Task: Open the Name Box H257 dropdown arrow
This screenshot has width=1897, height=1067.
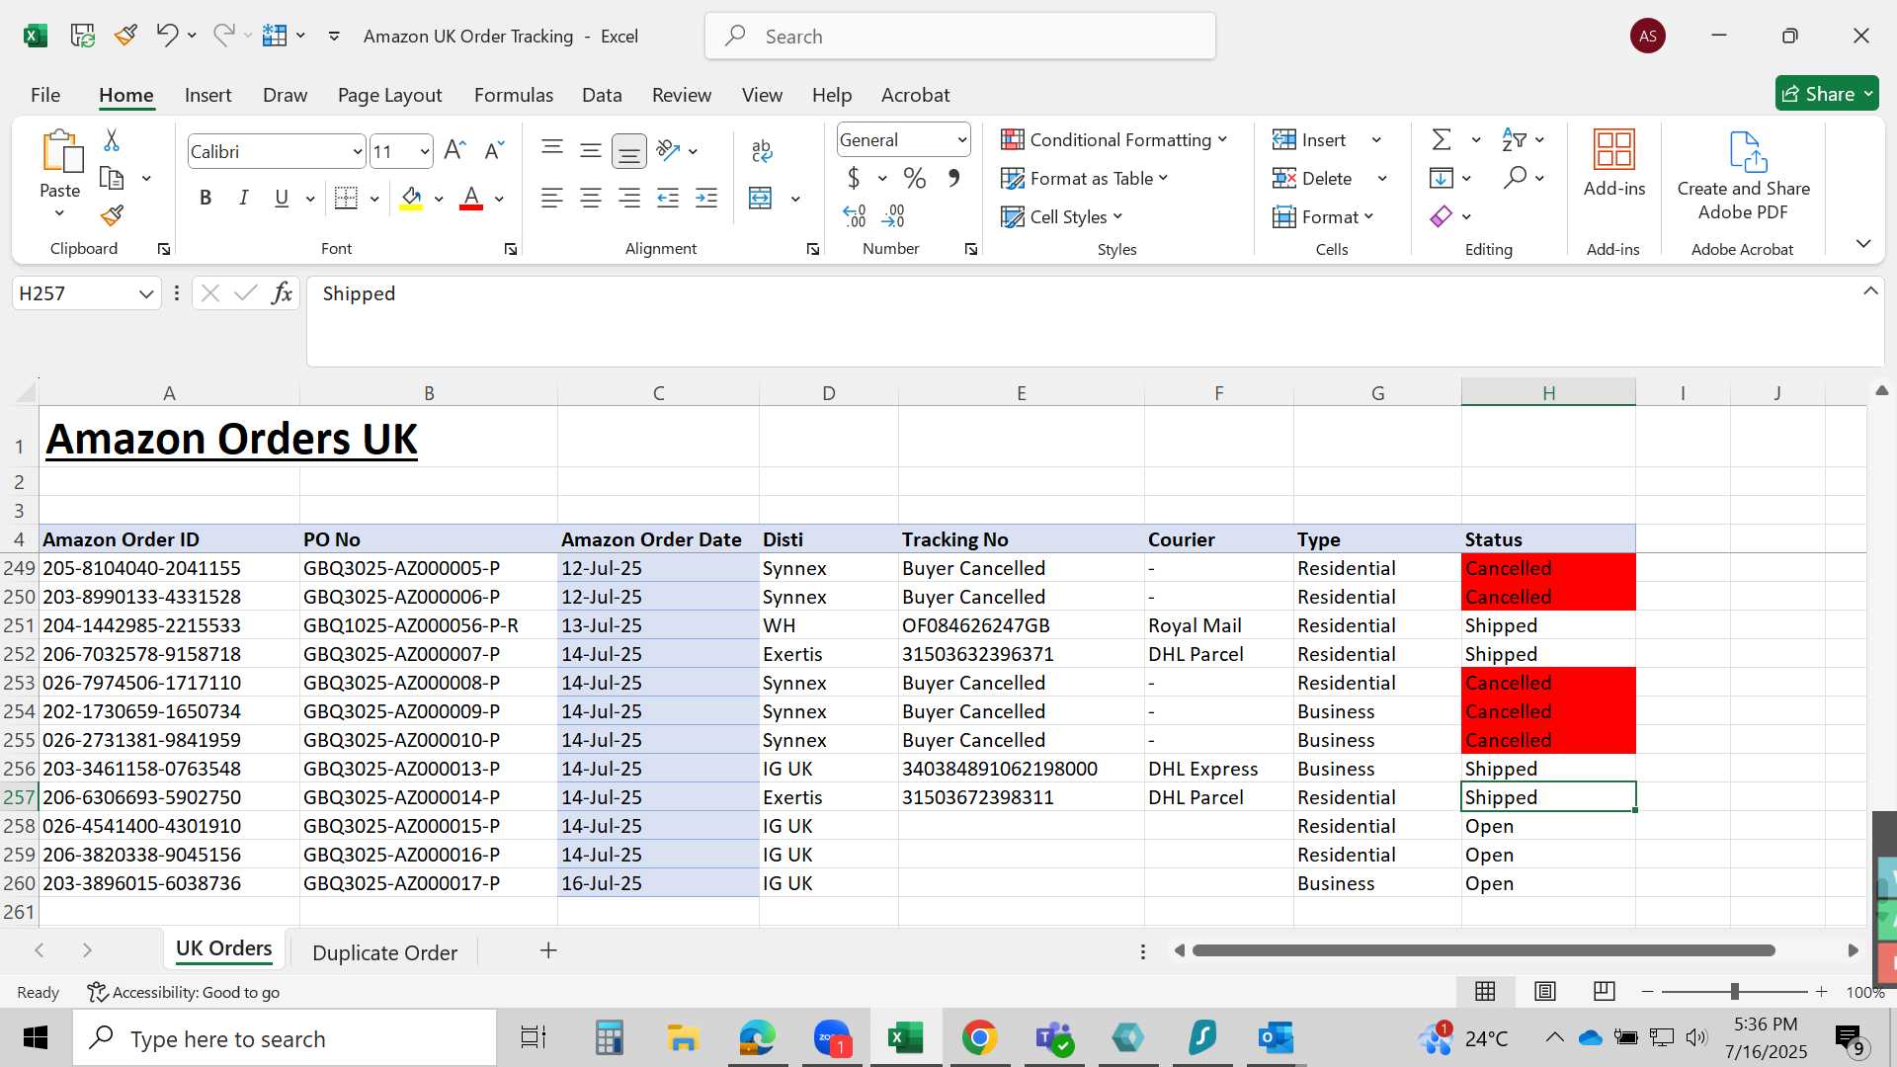Action: pyautogui.click(x=146, y=294)
